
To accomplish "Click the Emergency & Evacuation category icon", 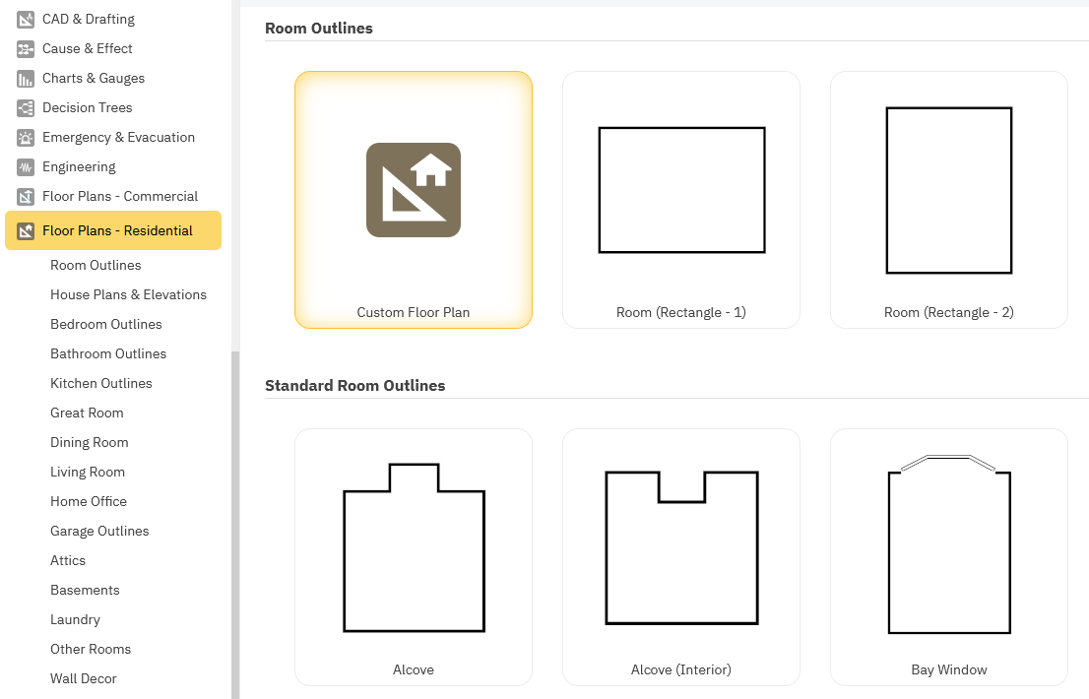I will coord(26,137).
